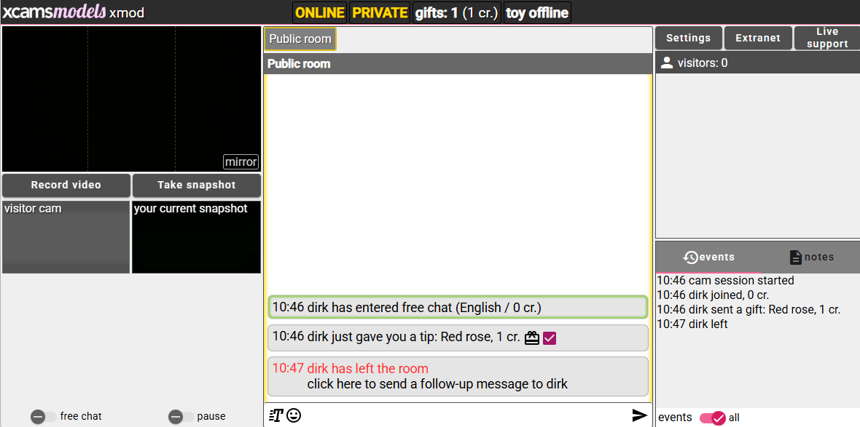Click the Take snapshot button
The image size is (860, 427).
click(x=196, y=185)
